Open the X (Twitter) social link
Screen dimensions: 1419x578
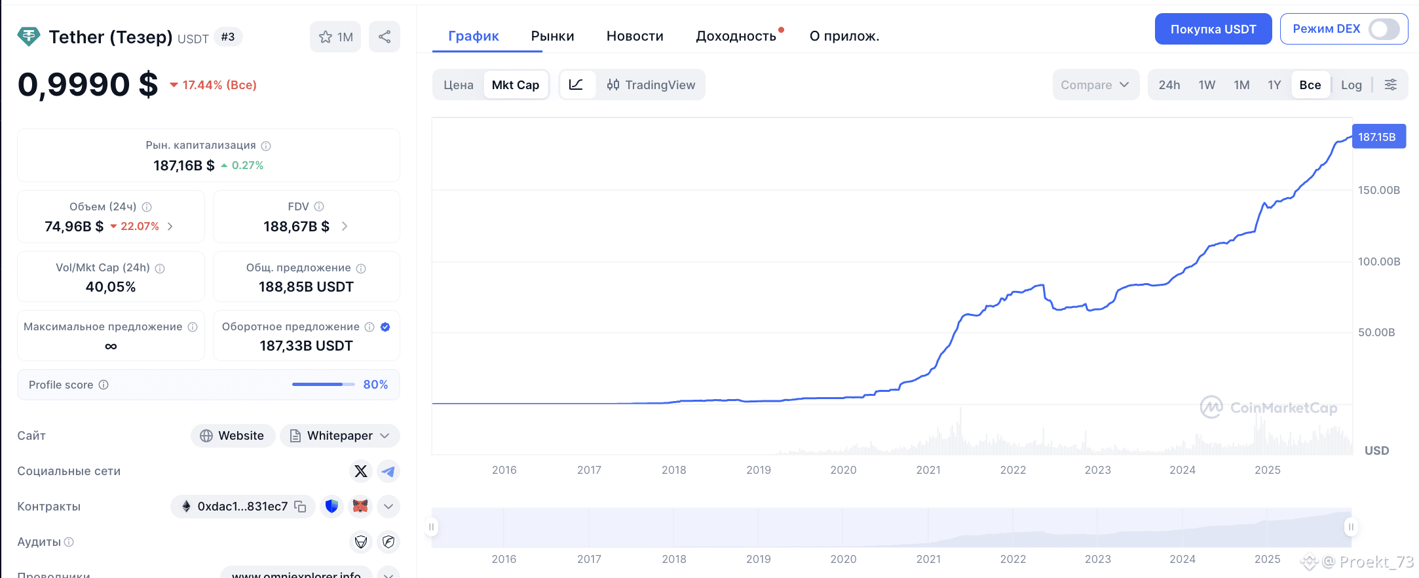point(360,471)
